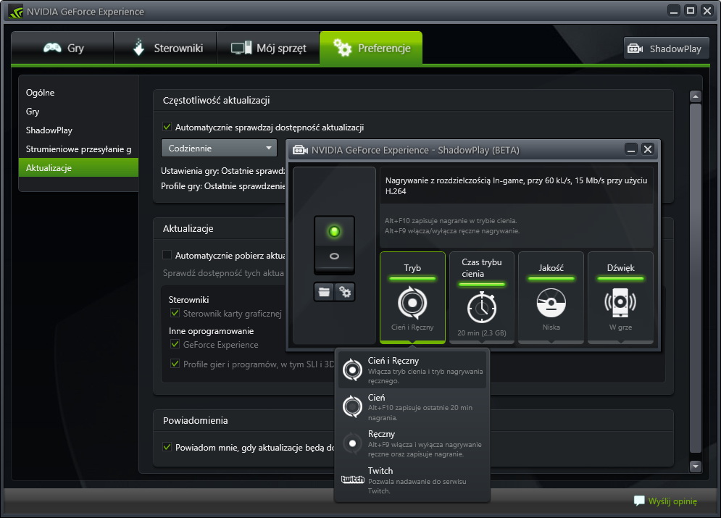The width and height of the screenshot is (721, 518).
Task: Toggle the GeForce Experience update checkbox
Action: (175, 344)
